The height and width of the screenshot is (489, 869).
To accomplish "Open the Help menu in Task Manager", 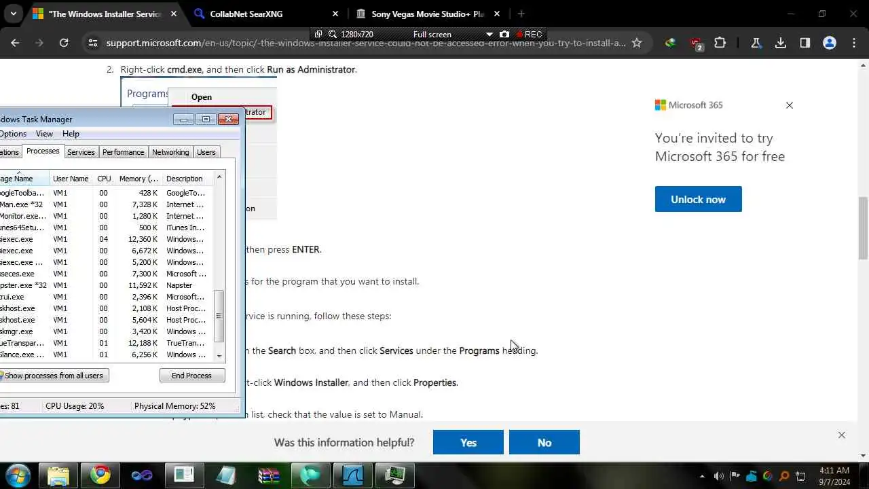I will point(71,134).
